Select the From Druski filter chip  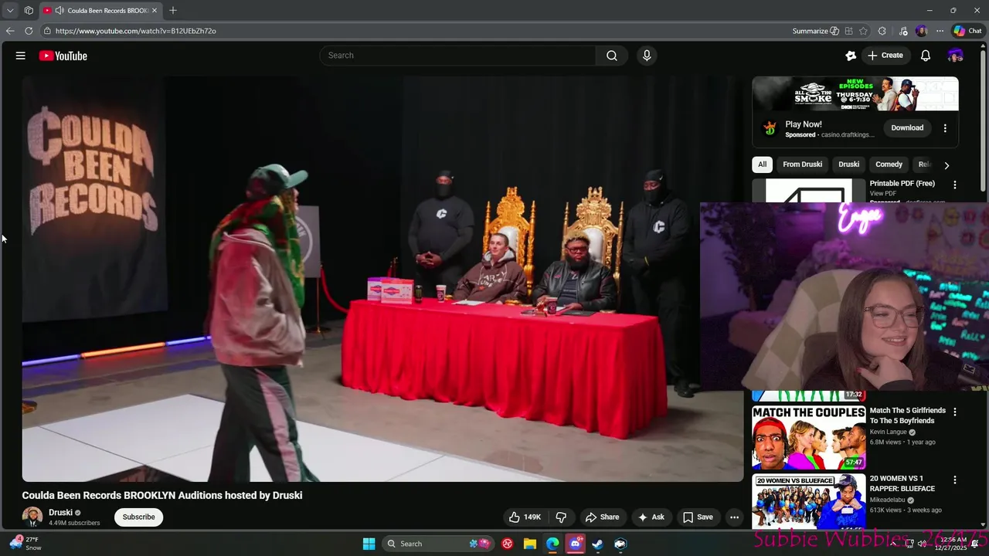coord(802,164)
